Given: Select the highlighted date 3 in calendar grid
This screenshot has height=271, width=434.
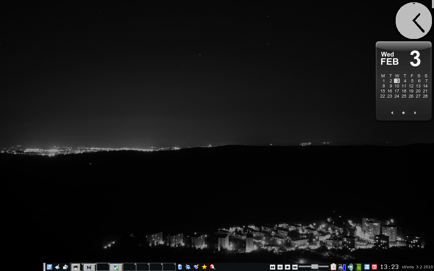Looking at the screenshot, I should tap(397, 81).
